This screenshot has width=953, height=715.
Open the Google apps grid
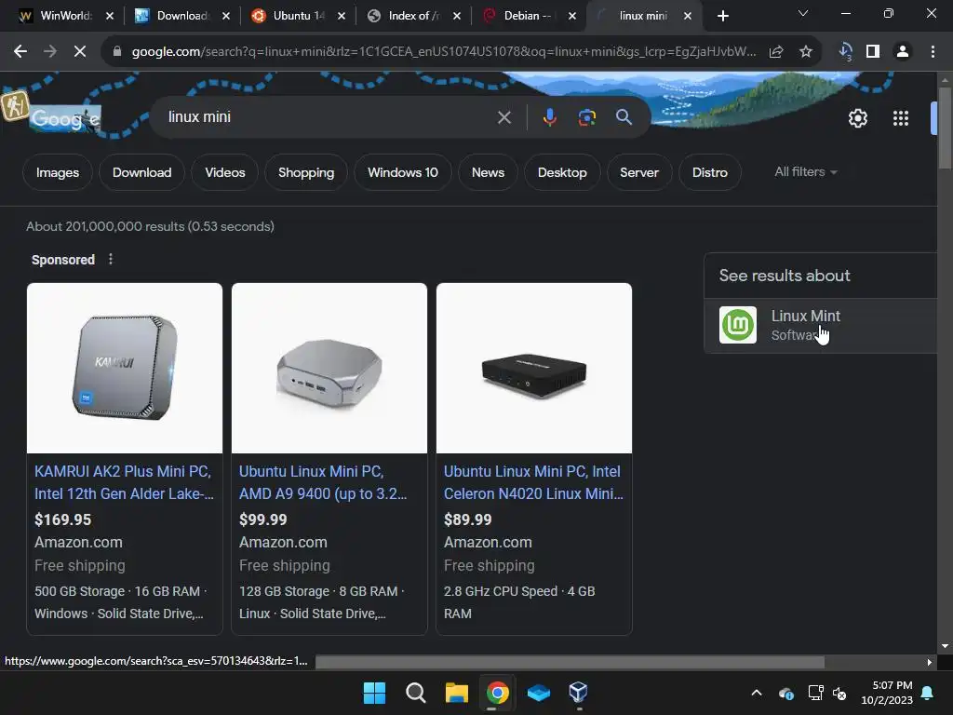901,118
